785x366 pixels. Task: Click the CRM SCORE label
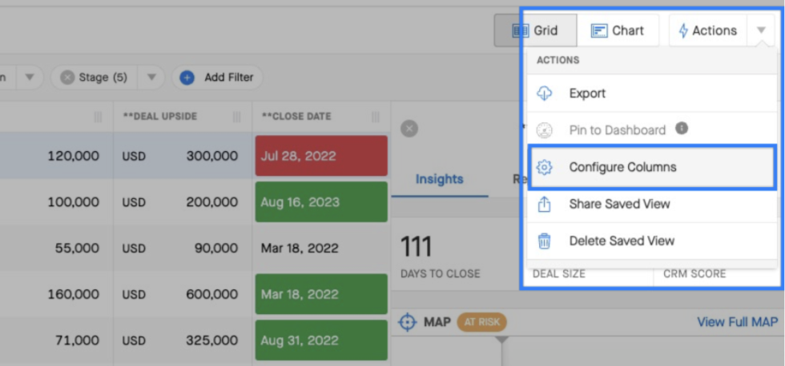[694, 273]
